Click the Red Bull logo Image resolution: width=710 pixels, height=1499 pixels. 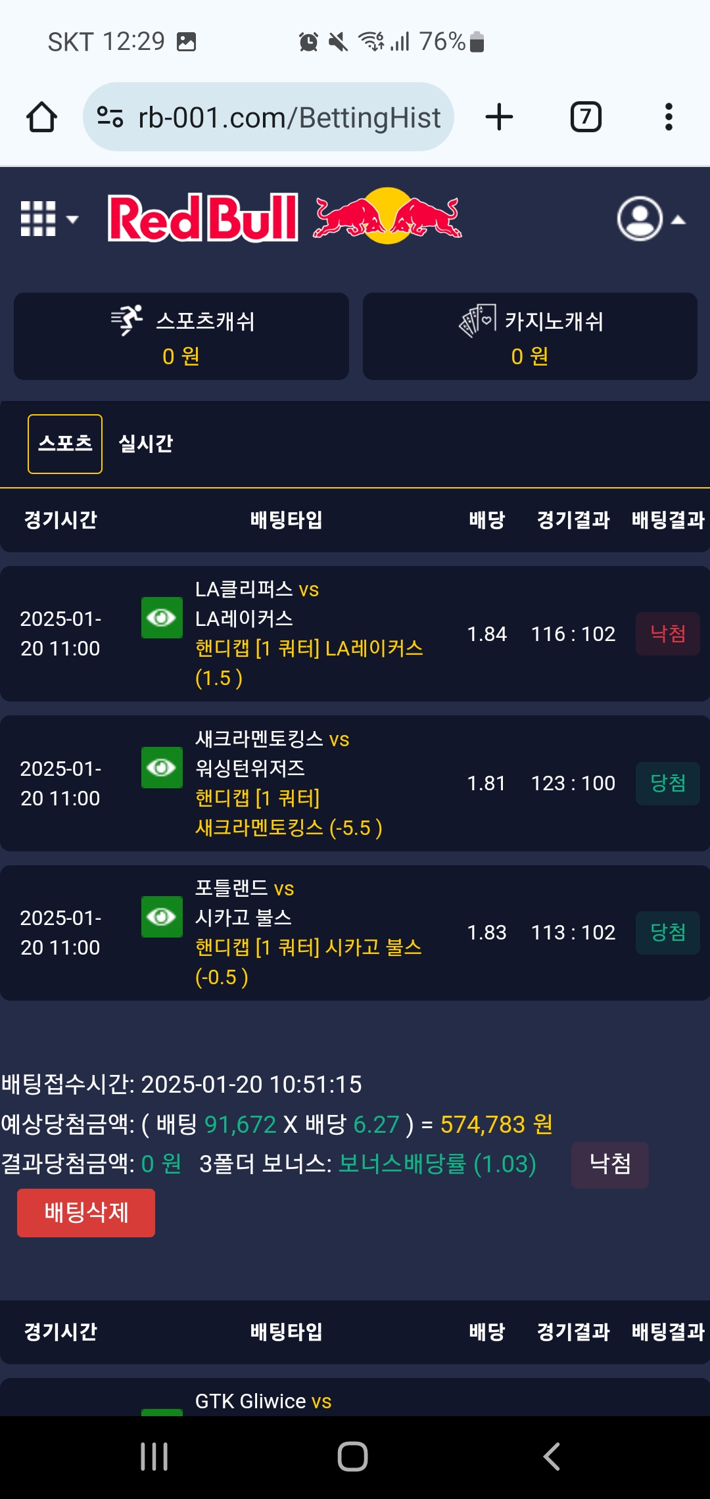click(x=285, y=217)
